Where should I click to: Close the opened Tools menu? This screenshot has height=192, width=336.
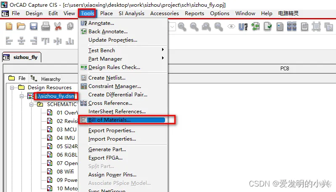[x=87, y=13]
